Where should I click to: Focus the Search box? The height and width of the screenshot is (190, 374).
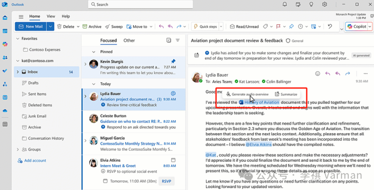click(x=141, y=4)
